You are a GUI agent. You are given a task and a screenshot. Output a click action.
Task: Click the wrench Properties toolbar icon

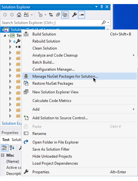[x=75, y=15]
